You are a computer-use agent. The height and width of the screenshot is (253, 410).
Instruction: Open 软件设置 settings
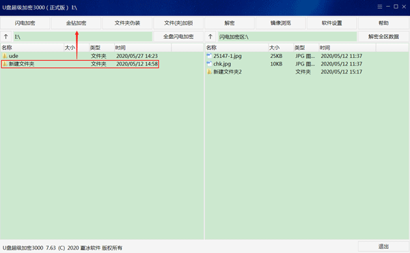[x=332, y=23]
